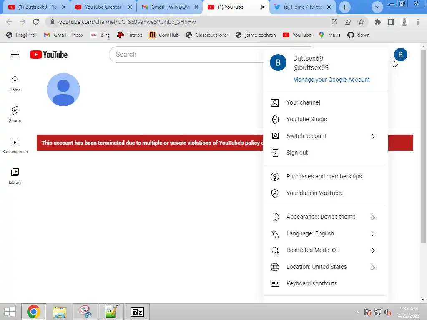Open File Explorer from taskbar

click(60, 312)
